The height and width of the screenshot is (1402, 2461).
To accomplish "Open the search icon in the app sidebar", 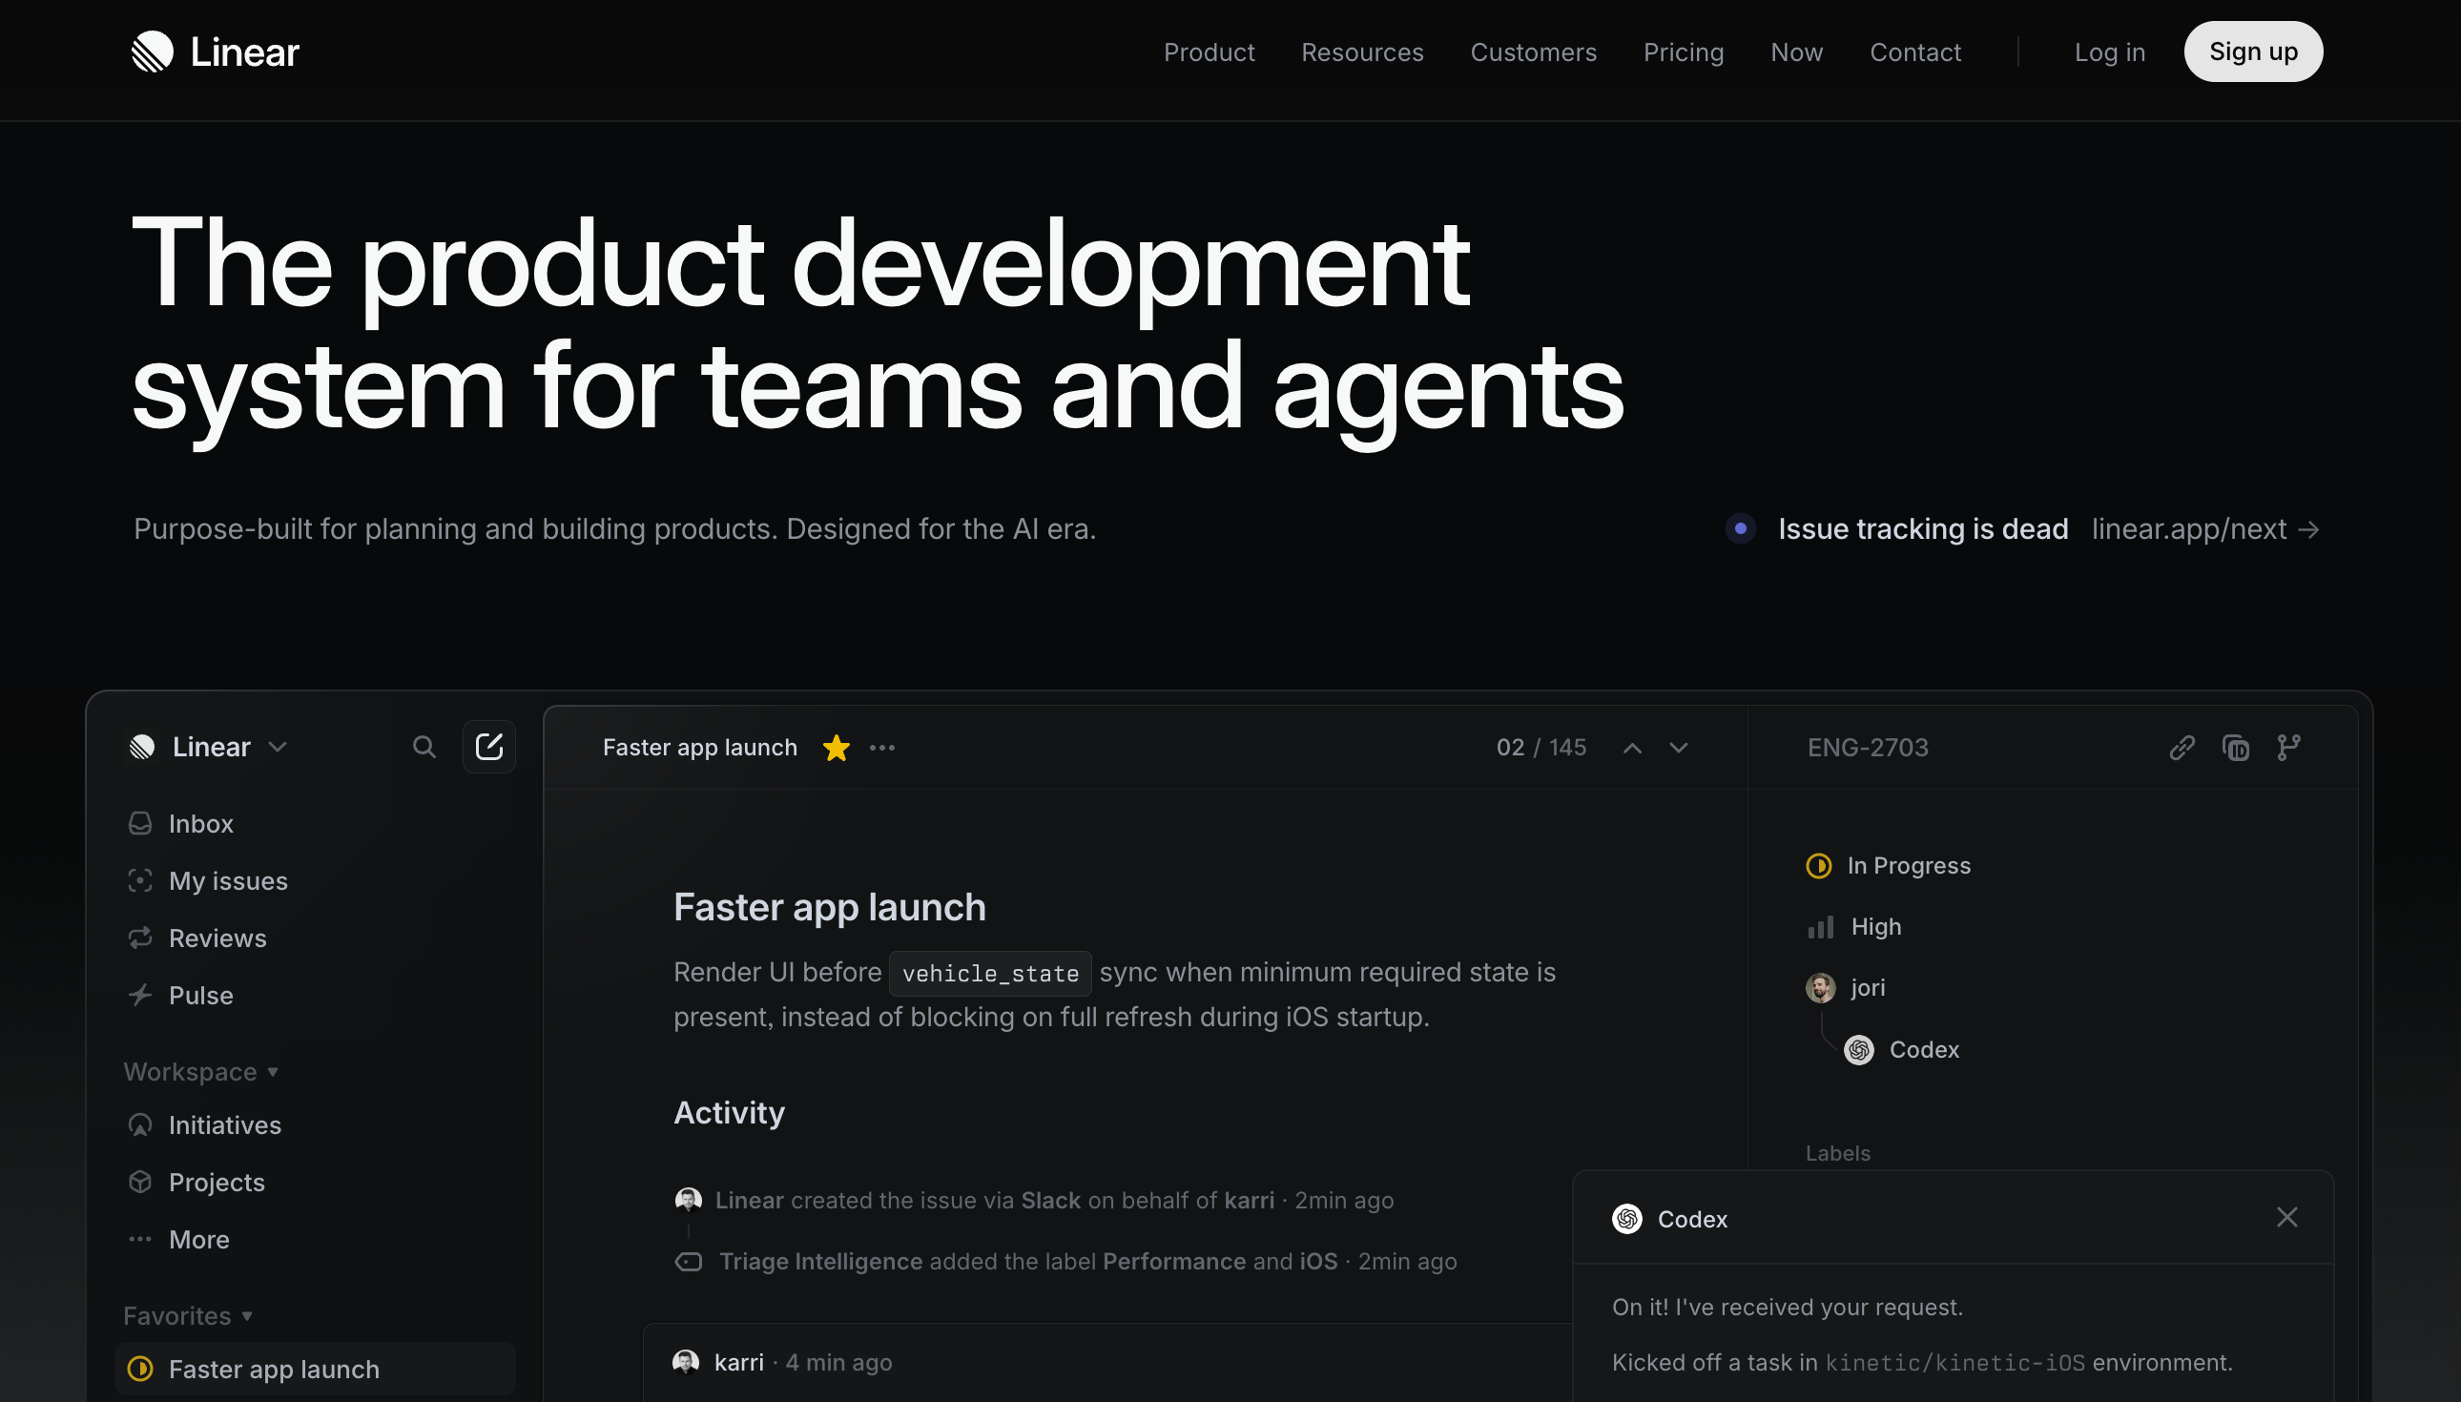I will click(x=424, y=747).
